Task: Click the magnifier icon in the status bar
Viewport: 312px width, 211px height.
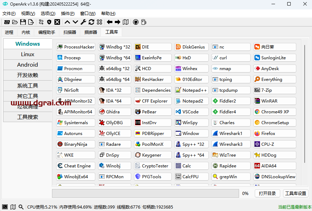Action: (21, 207)
